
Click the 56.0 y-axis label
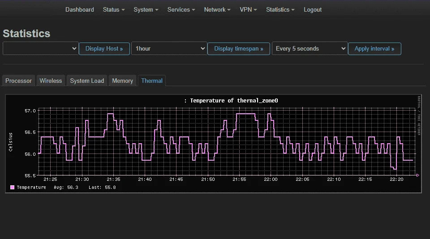[x=30, y=154]
